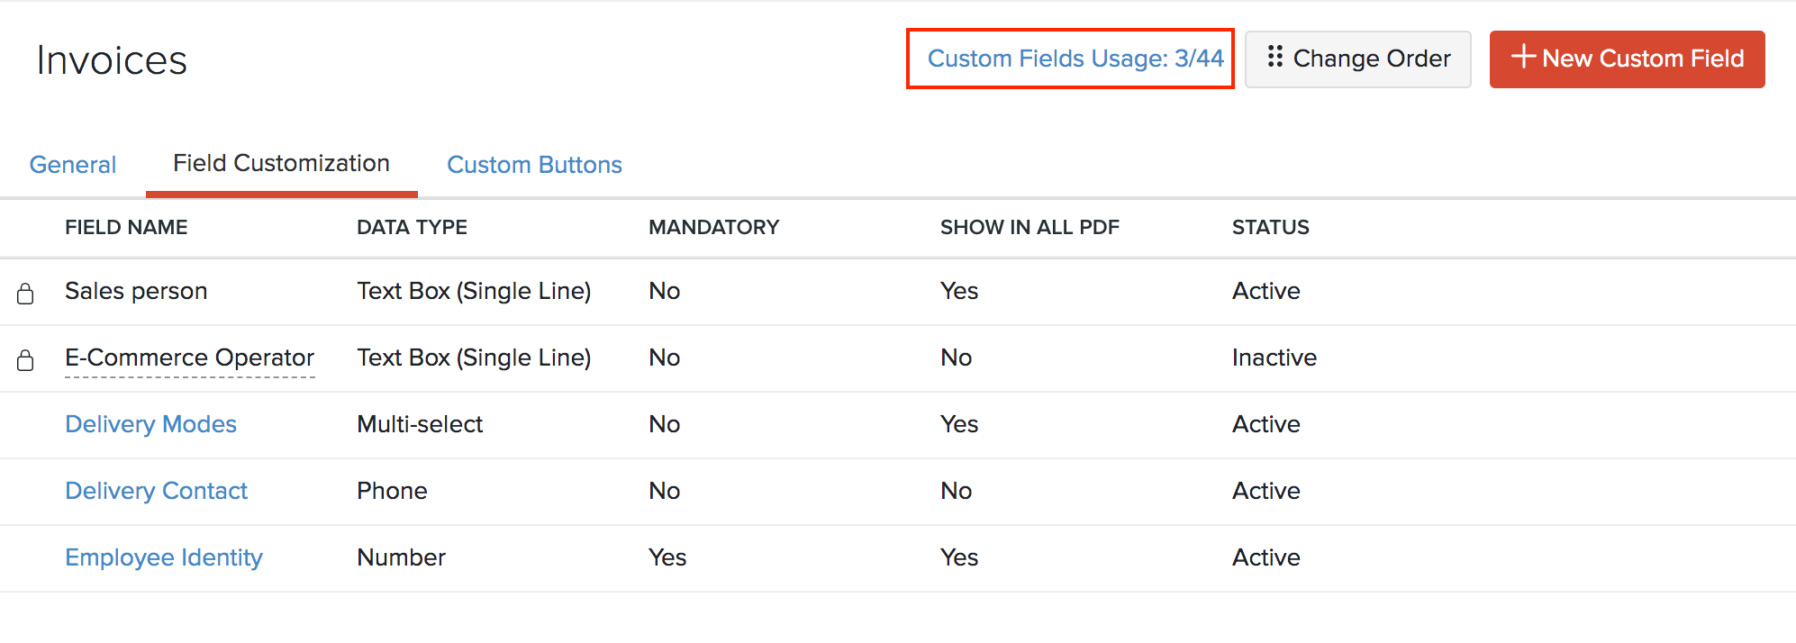Click the lock icon beside Sales person

tap(25, 293)
